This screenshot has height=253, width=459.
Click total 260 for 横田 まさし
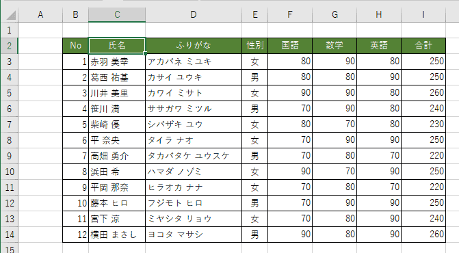click(x=423, y=235)
